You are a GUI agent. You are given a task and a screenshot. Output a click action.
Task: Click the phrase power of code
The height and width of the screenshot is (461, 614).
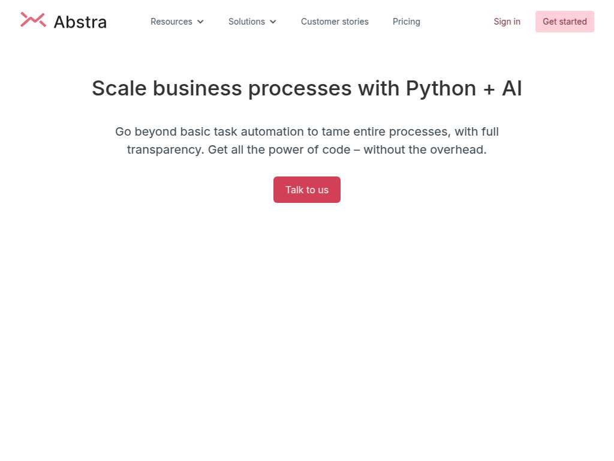pyautogui.click(x=309, y=150)
